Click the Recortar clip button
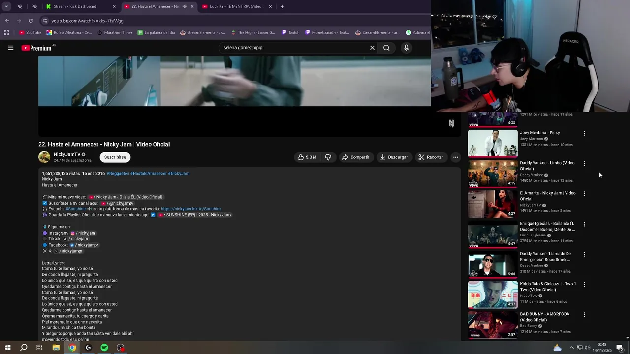The height and width of the screenshot is (354, 630). 431,157
